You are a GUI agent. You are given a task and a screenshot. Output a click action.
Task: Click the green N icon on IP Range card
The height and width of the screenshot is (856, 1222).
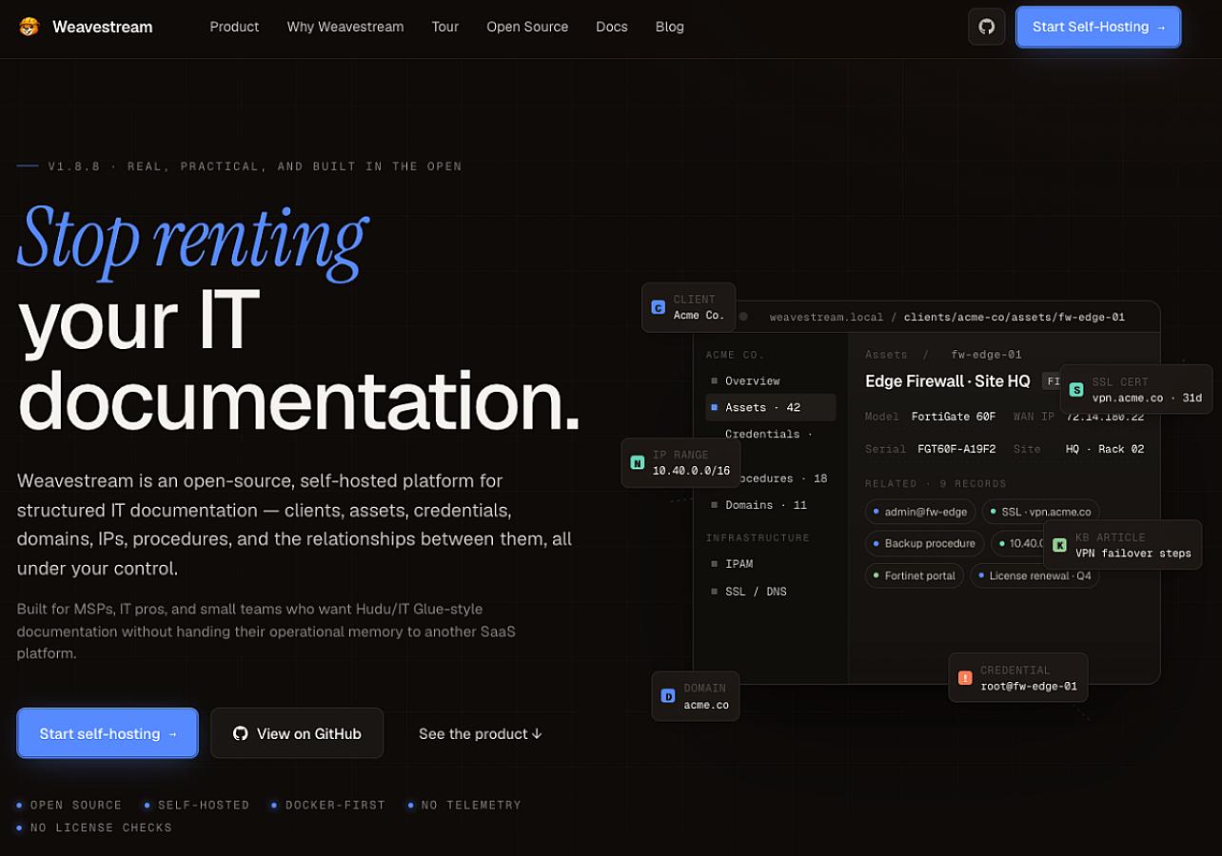tap(638, 463)
